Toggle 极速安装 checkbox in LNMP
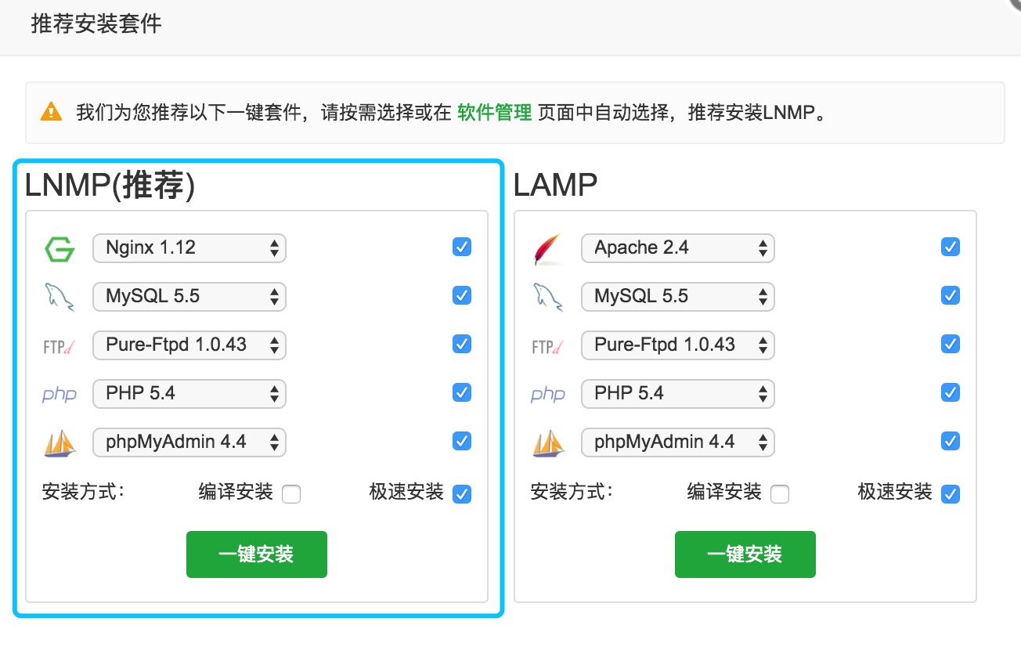Screen dimensions: 1021x650 462,494
